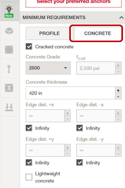The height and width of the screenshot is (188, 125).
Task: Toggle Infinity checkbox under Edge dist. +y
Action: coord(29,162)
